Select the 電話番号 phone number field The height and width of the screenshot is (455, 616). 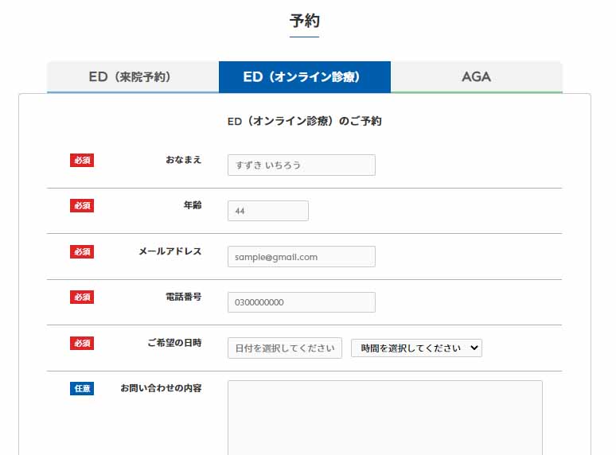[x=302, y=302]
